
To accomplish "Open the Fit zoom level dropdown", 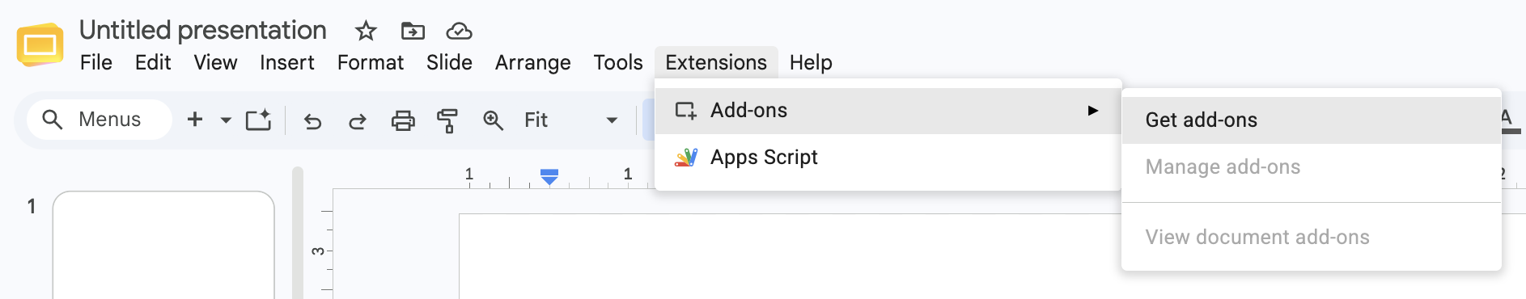I will 571,120.
